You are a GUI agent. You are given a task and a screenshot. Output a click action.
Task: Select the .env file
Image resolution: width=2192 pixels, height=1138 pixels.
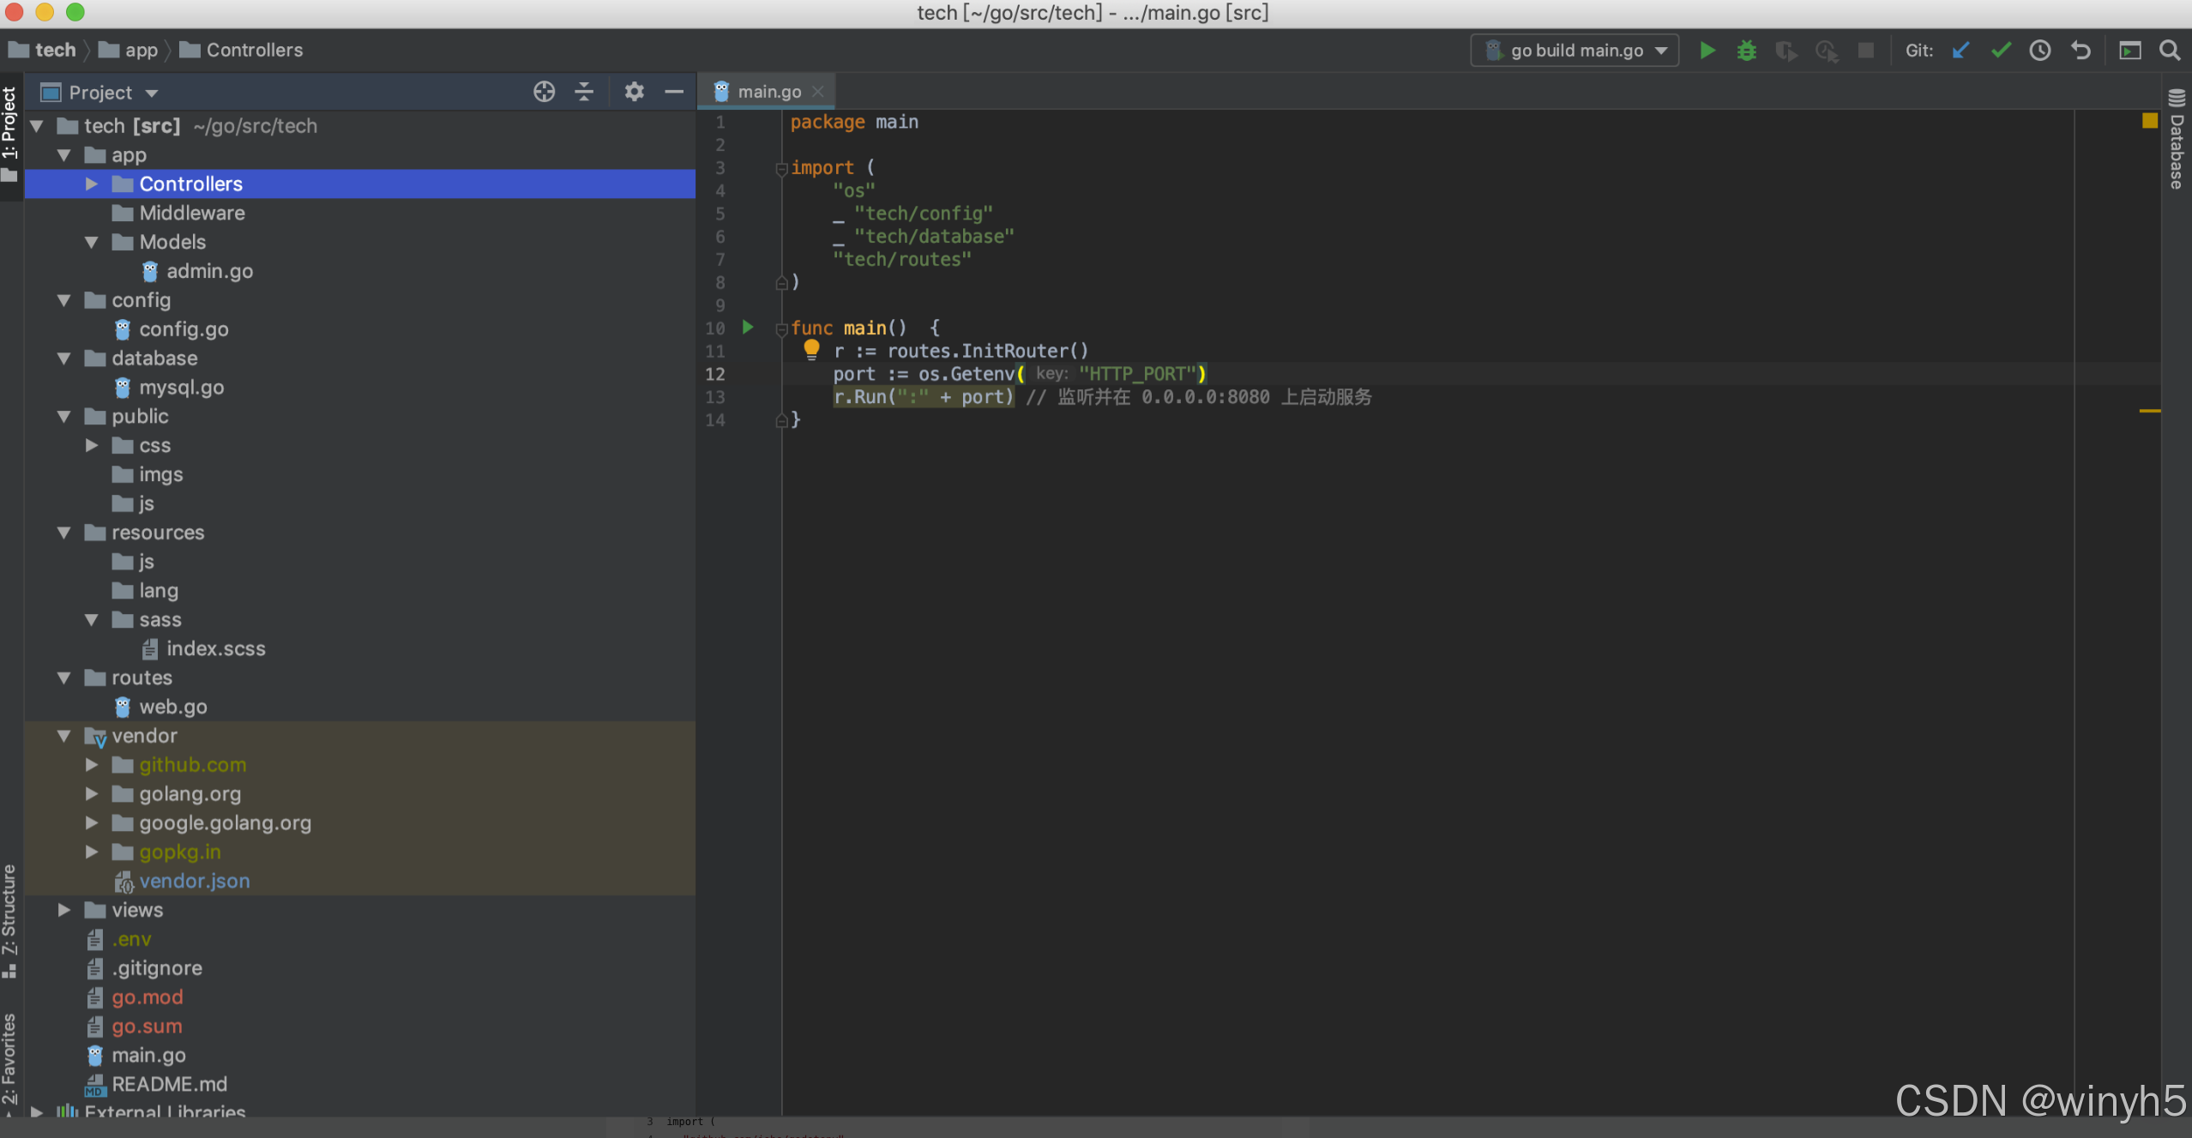[131, 939]
